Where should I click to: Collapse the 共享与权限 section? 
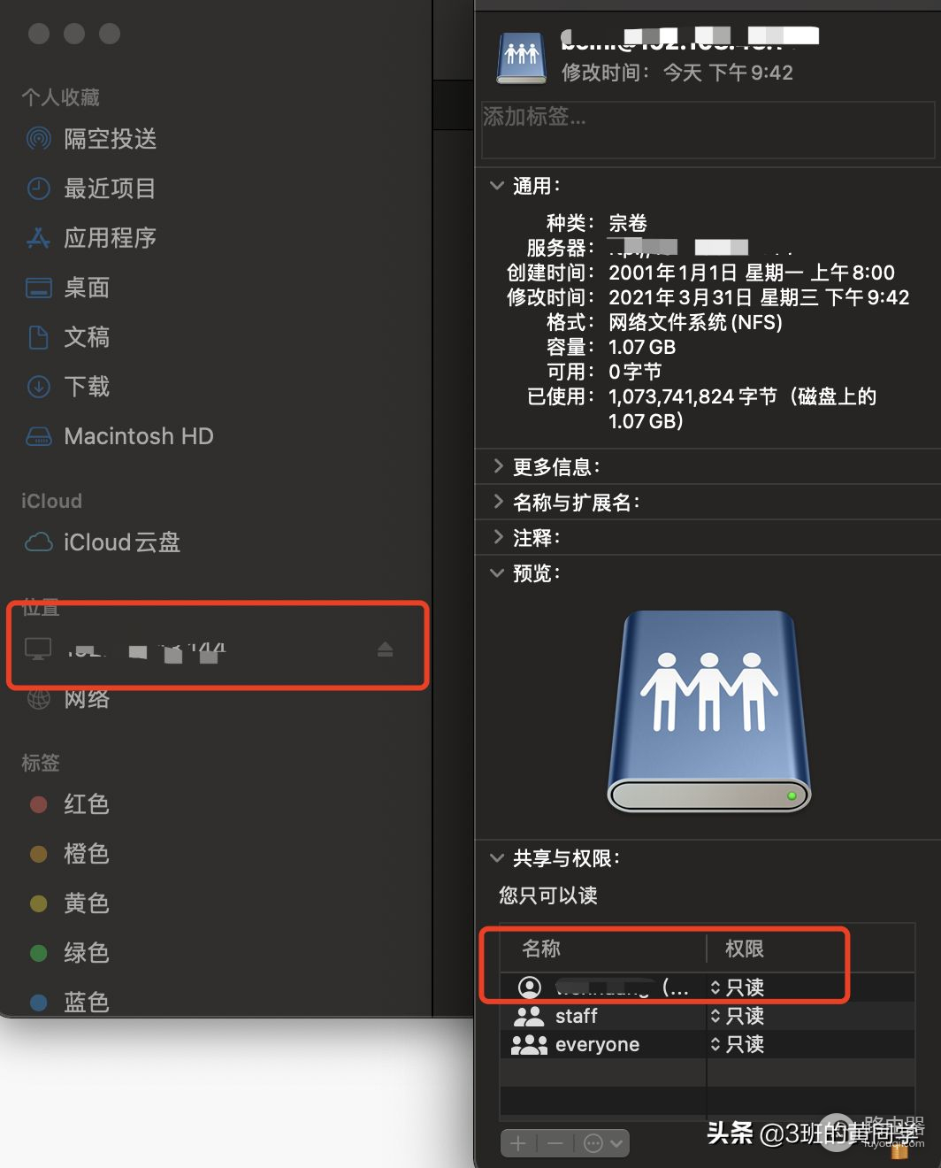497,858
